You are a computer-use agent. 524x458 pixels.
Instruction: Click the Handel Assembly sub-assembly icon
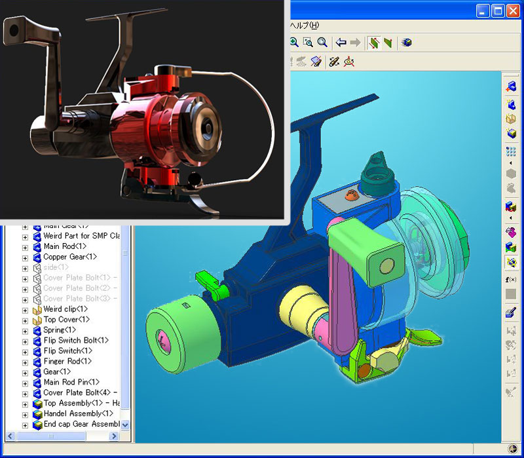pos(37,414)
